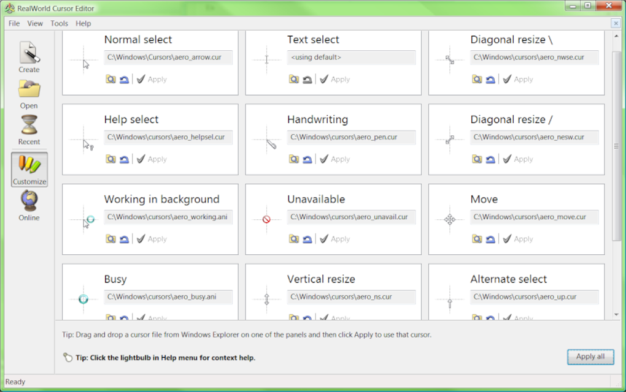Click the aero_helpsel.cur path field
The height and width of the screenshot is (392, 626).
pyautogui.click(x=168, y=137)
